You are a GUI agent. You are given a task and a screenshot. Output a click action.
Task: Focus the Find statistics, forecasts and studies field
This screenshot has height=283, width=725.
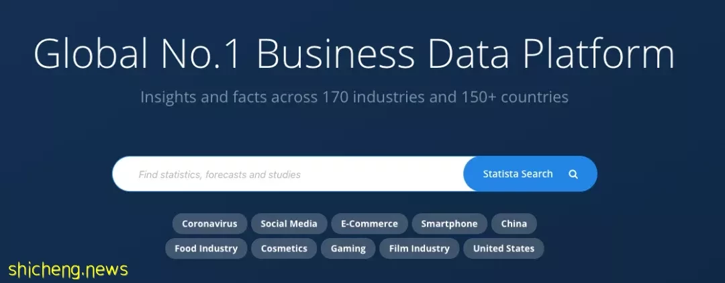point(288,173)
